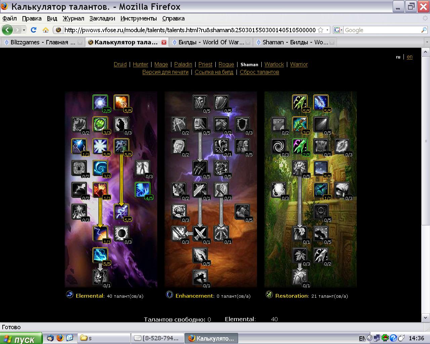Open the Hunter class link

140,64
